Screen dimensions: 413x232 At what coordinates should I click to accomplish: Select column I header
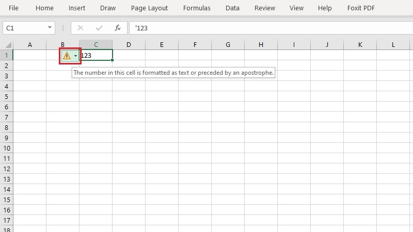(x=294, y=45)
